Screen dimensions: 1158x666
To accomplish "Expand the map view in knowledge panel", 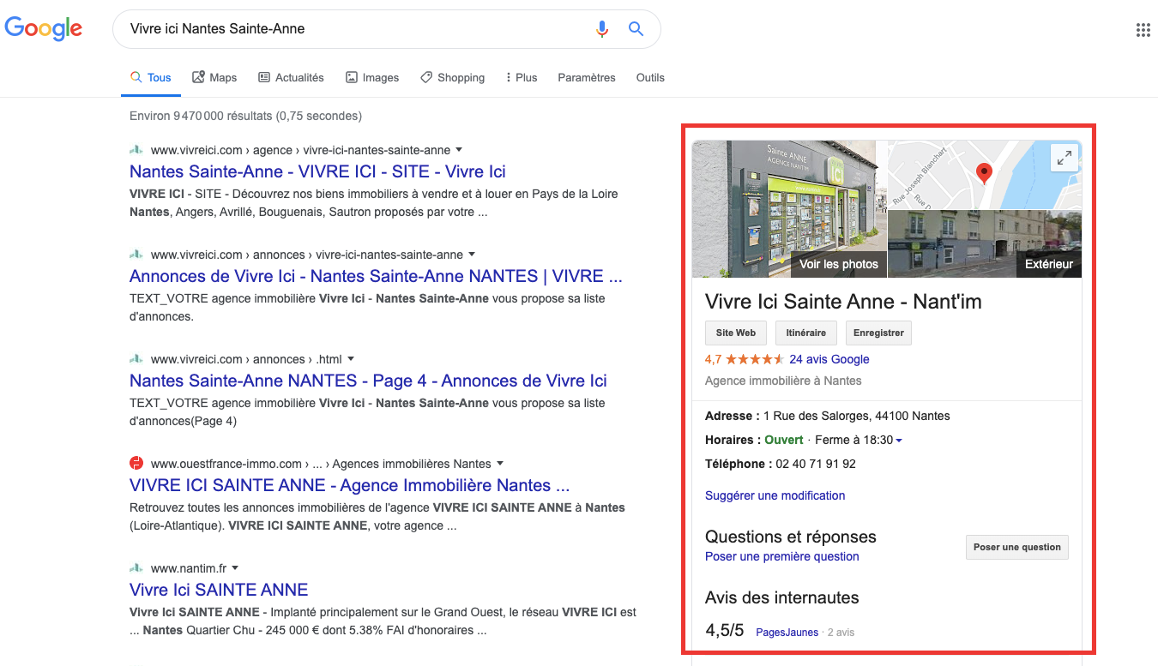I will click(1065, 158).
